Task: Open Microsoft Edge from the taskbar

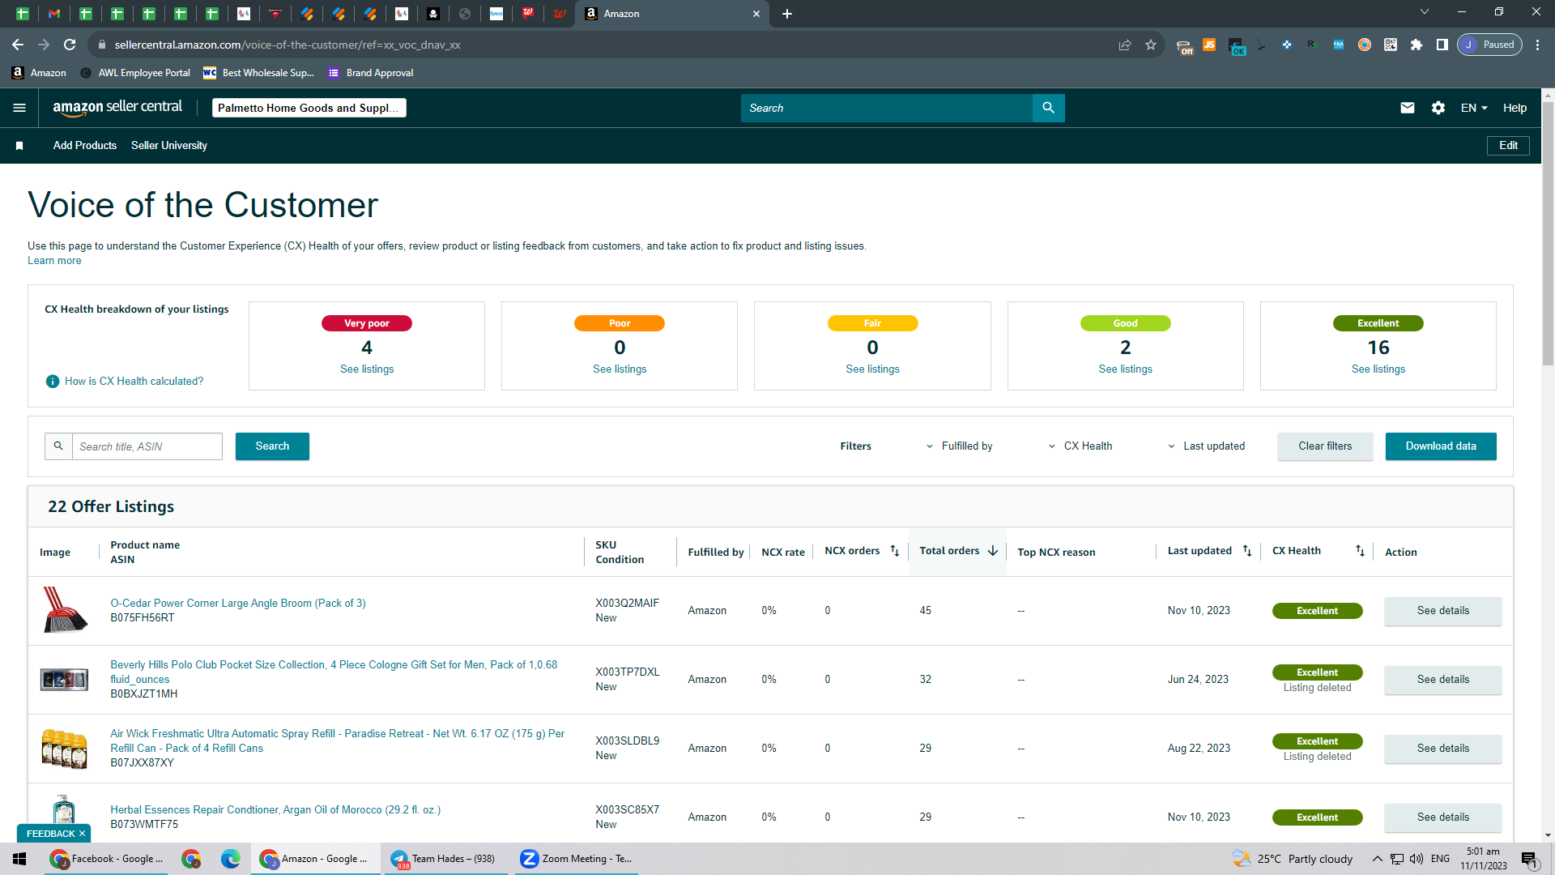Action: 231,859
